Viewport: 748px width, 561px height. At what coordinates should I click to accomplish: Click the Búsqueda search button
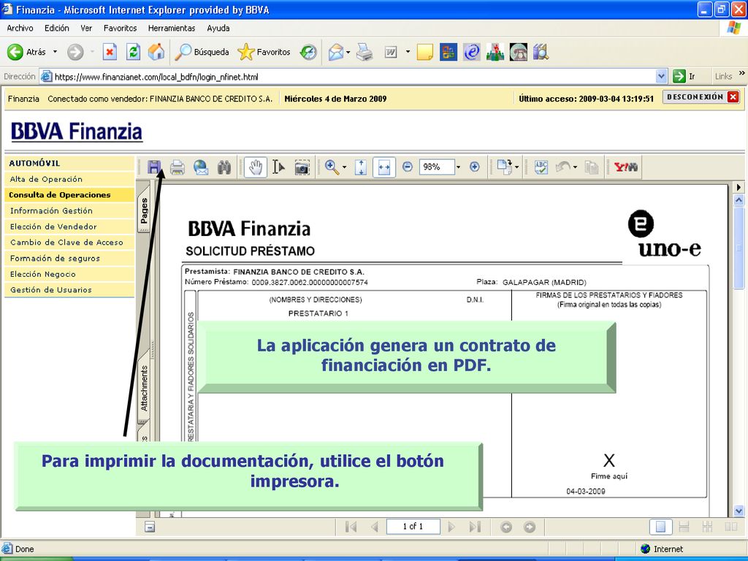tap(202, 52)
